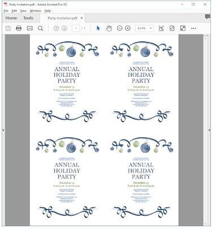
Task: Click the Save file icon
Action: 8,28
